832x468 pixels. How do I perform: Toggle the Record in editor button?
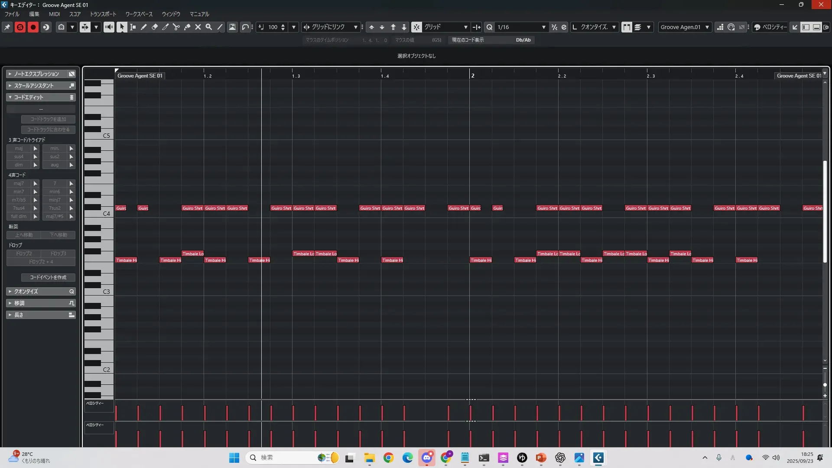(33, 27)
